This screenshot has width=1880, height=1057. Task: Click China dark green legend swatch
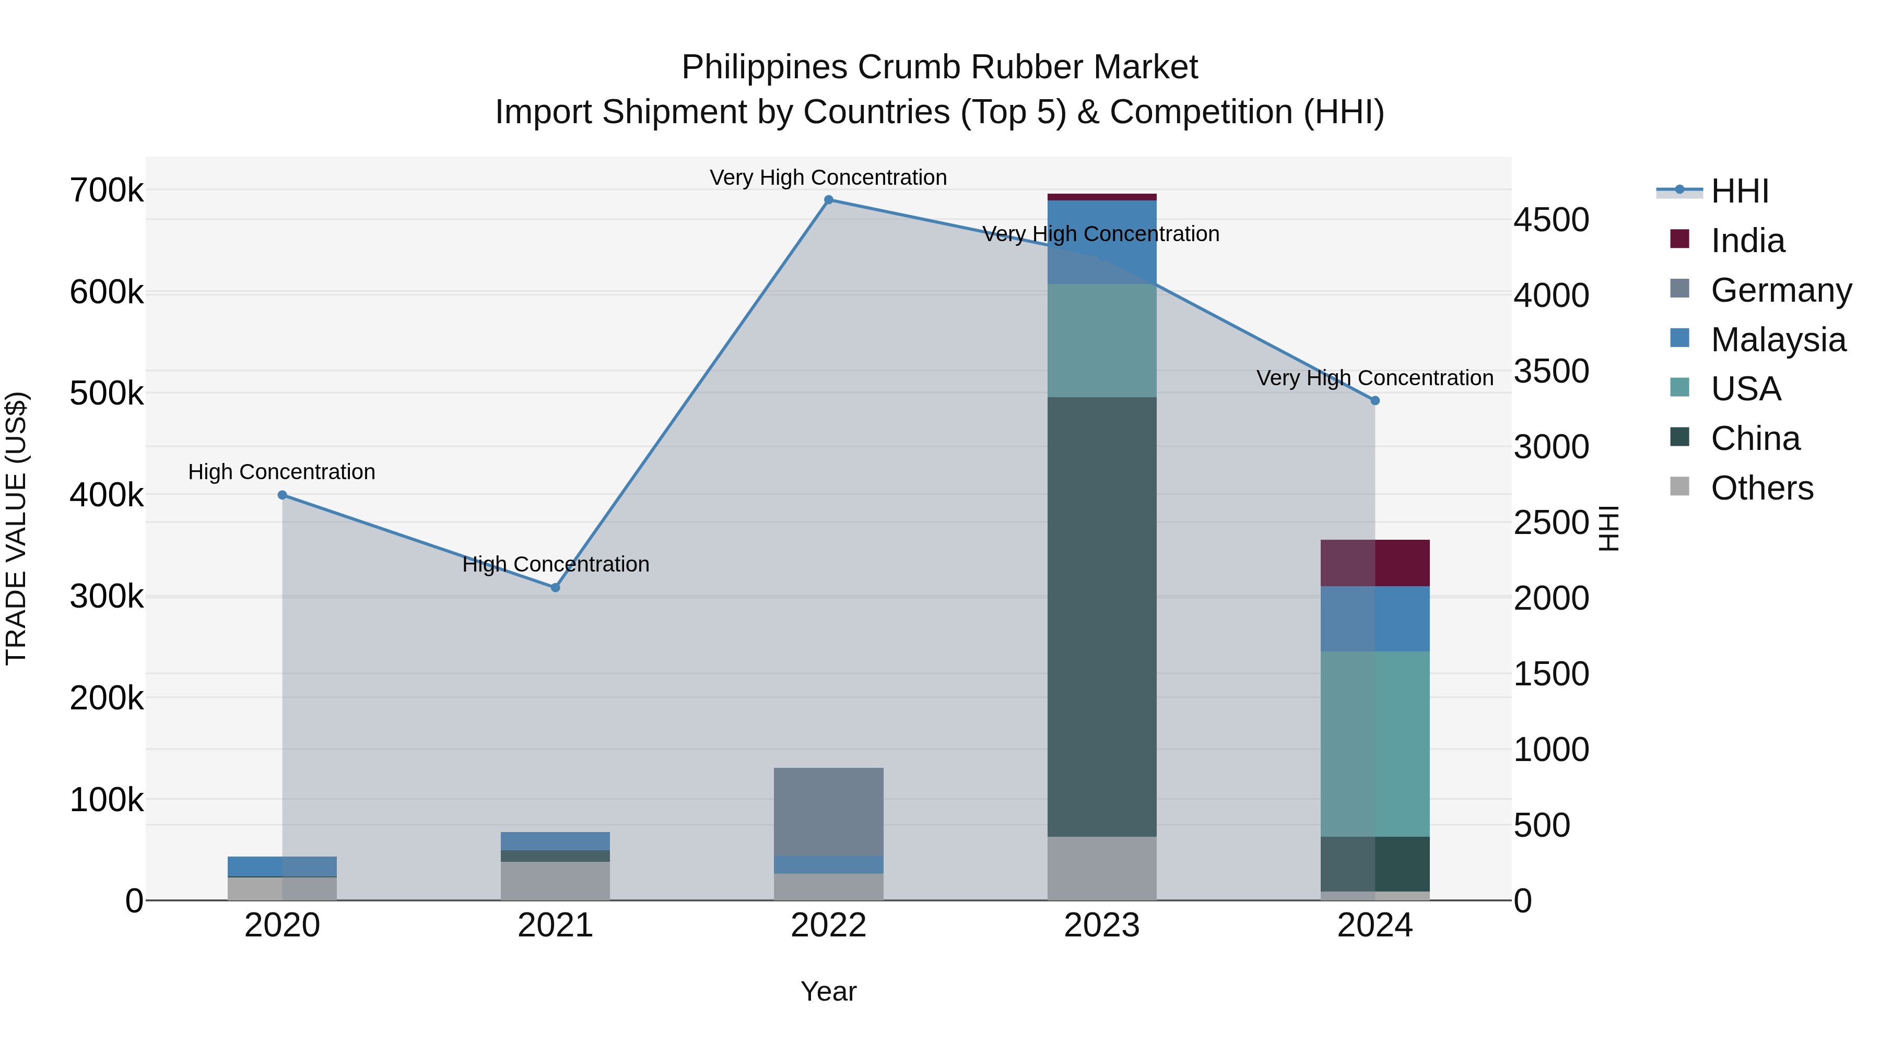(1679, 437)
